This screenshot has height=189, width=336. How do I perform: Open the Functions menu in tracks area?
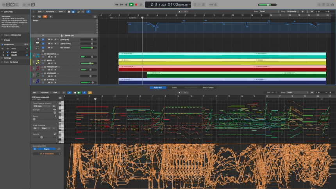51,12
